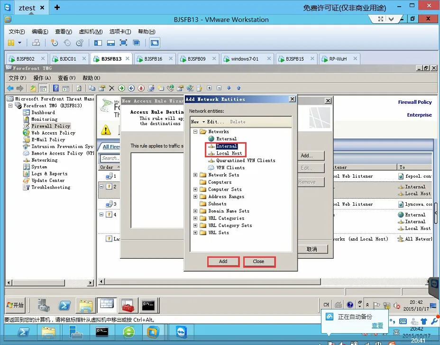Open the red toolbox icon in guest taskbar
The height and width of the screenshot is (345, 440).
pyautogui.click(x=128, y=305)
